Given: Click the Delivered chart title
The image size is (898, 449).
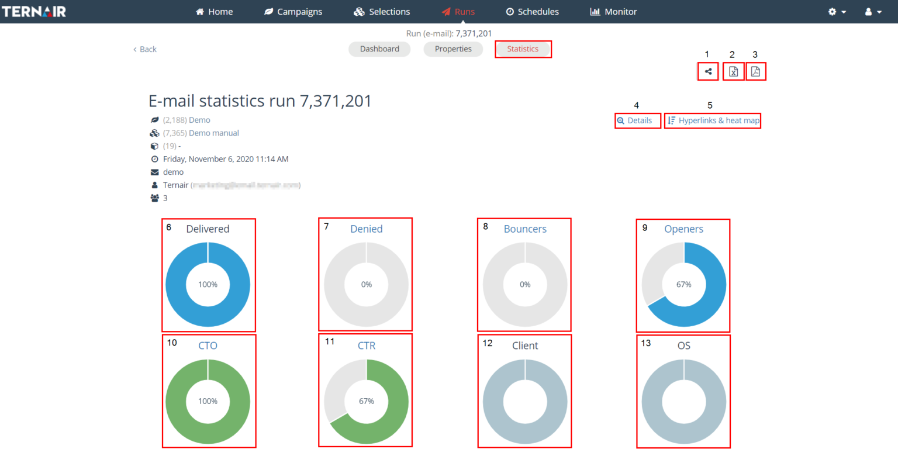Looking at the screenshot, I should pyautogui.click(x=208, y=229).
